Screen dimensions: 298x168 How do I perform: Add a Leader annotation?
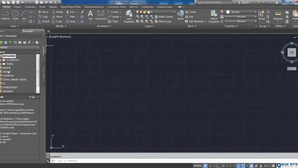(114, 17)
